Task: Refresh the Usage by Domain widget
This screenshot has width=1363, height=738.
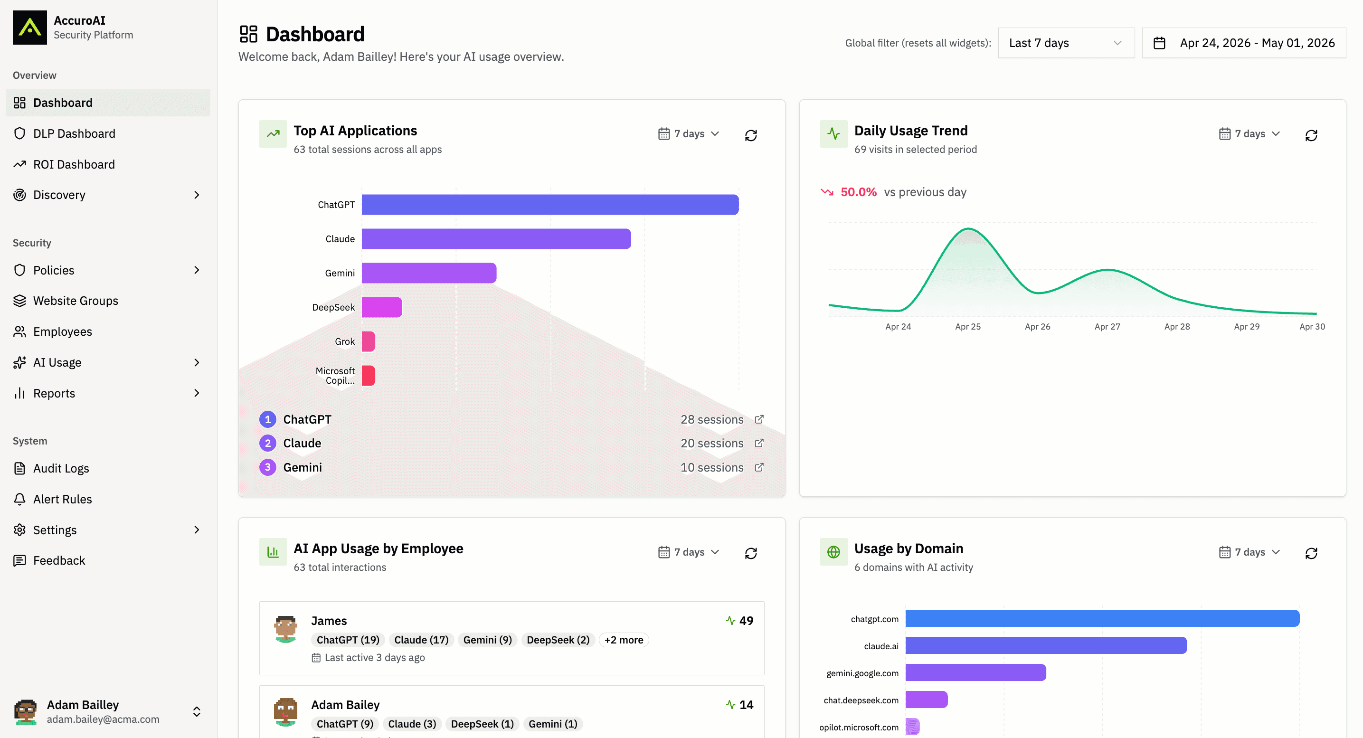Action: [1311, 553]
